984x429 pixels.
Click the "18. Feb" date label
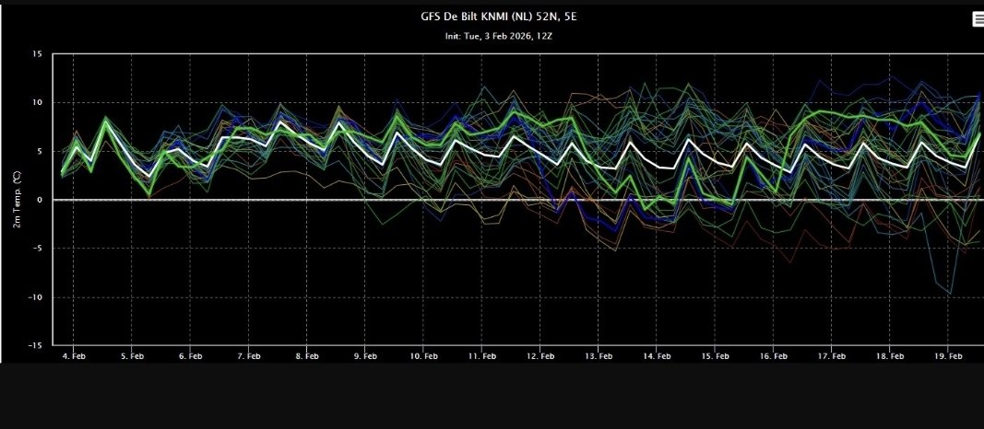[x=890, y=356]
